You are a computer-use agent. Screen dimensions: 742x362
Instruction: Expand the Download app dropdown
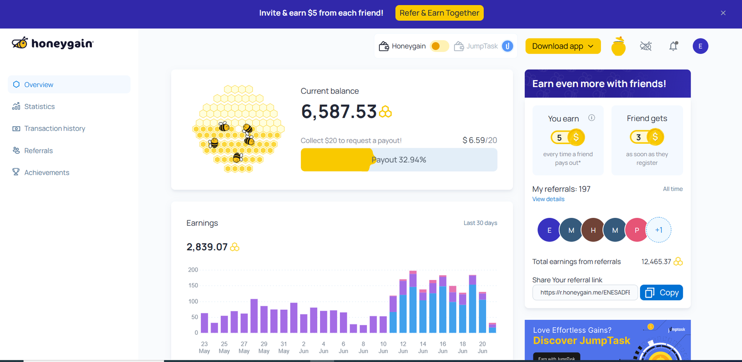click(563, 46)
